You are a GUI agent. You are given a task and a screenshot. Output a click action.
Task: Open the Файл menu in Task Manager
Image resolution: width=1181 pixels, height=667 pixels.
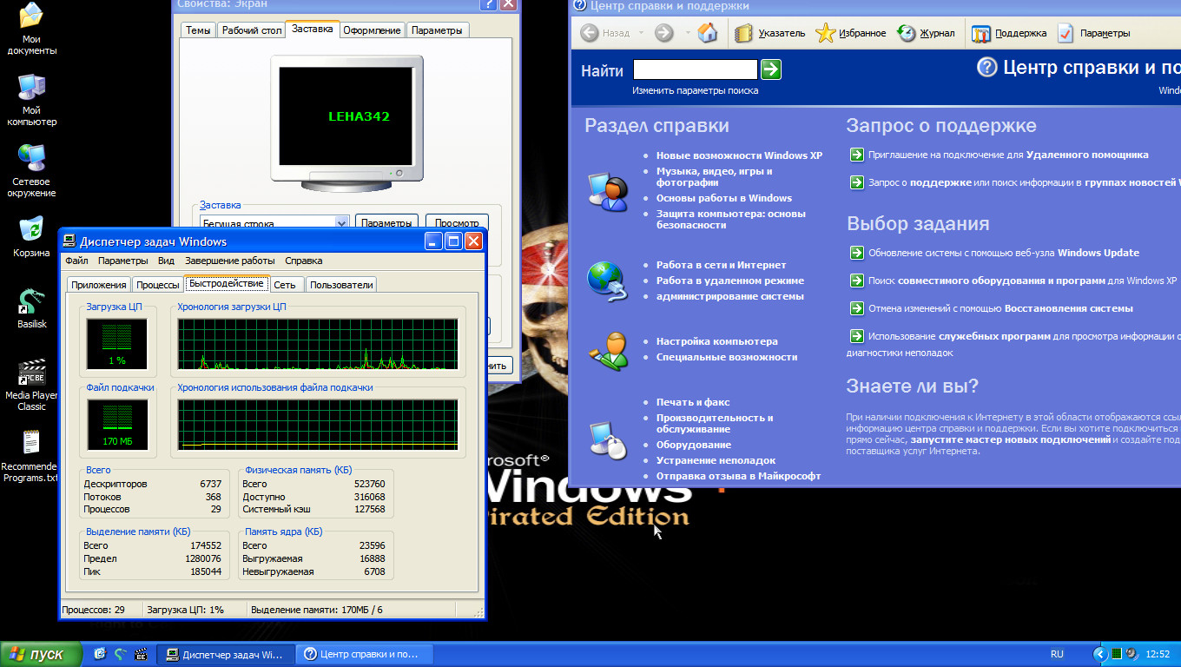click(76, 261)
